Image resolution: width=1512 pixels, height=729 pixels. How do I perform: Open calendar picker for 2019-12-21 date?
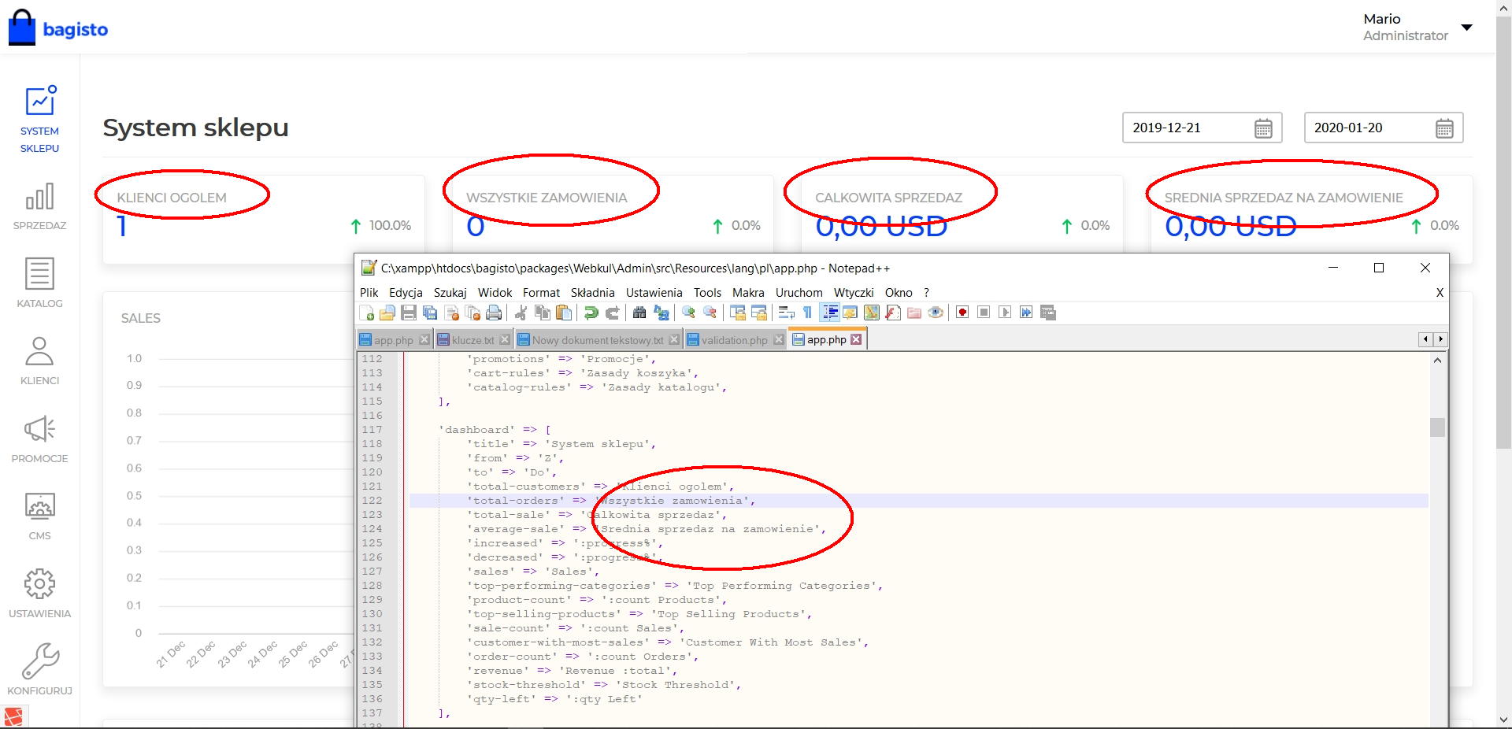click(x=1263, y=128)
